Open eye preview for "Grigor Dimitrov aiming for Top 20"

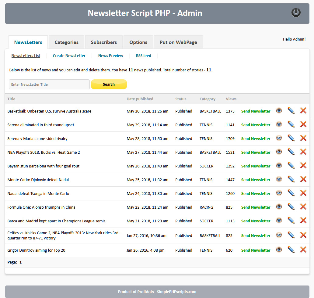pos(279,250)
